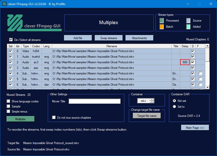Viewport: 217px width, 156px height.
Task: Click the Delay cell showing 500
Action: (x=185, y=62)
